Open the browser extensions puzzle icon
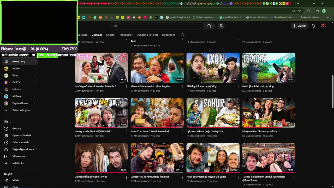 point(308,11)
